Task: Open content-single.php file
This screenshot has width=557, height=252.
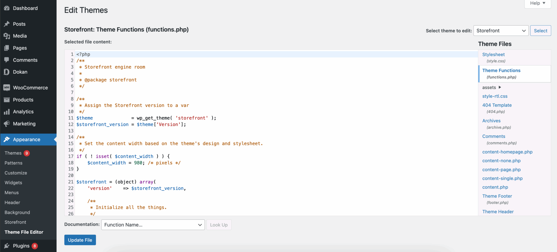Action: (502, 178)
